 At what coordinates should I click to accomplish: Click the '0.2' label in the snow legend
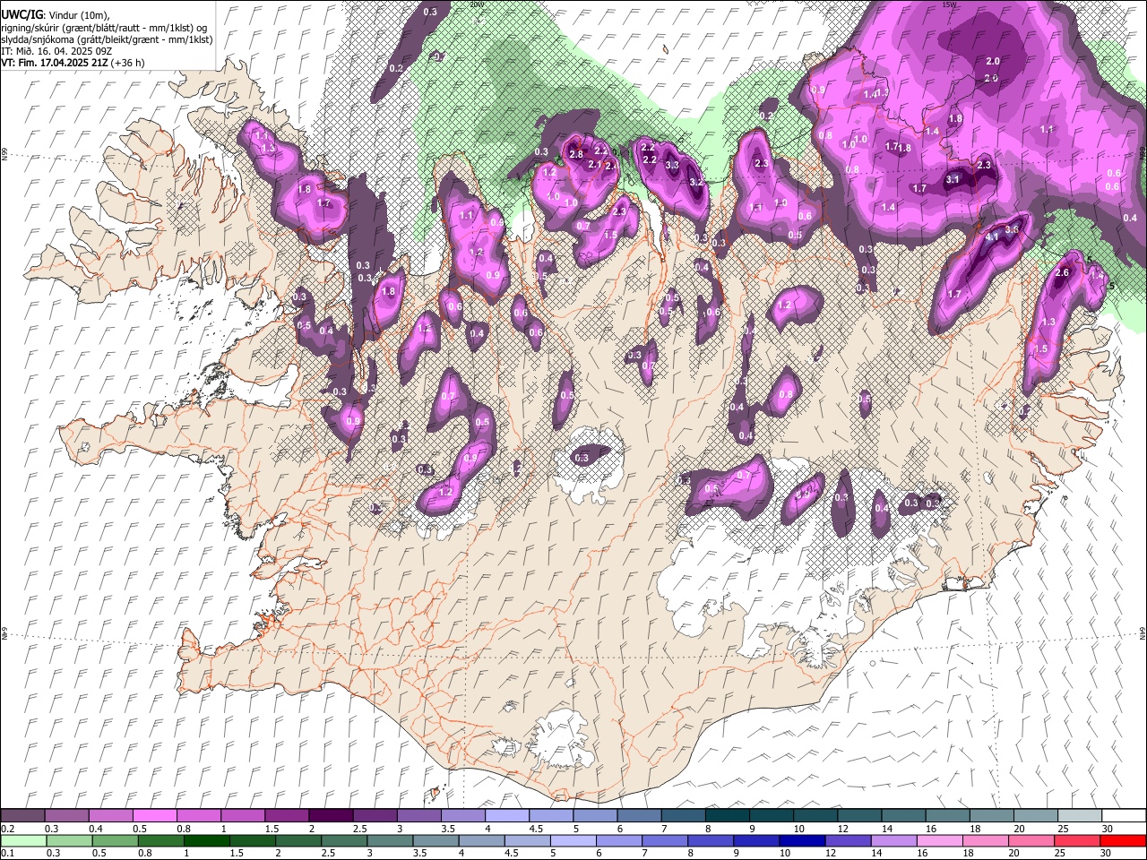click(8, 828)
